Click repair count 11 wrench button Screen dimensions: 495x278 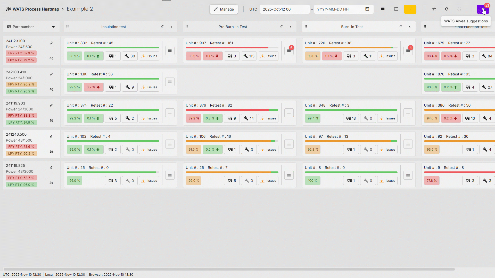(368, 56)
